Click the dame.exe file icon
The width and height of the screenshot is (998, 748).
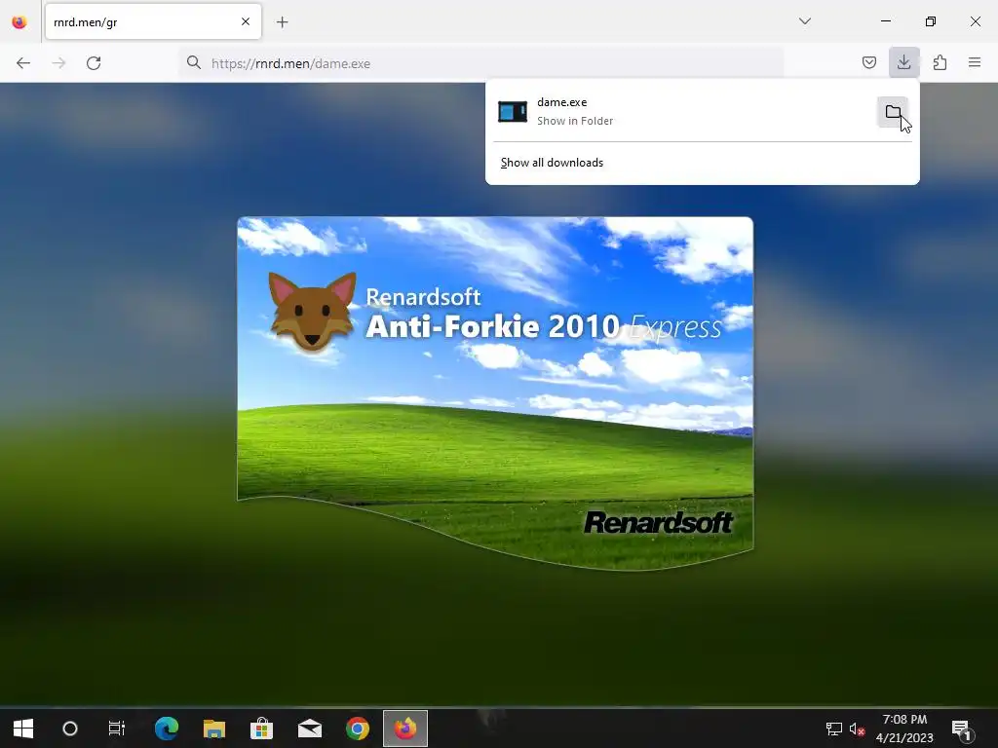coord(513,111)
